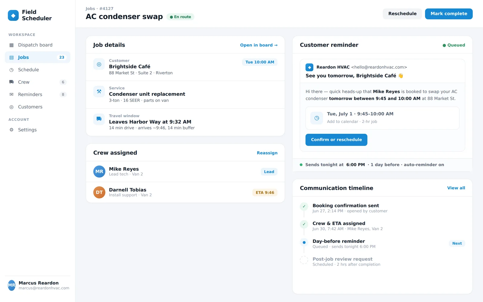This screenshot has height=302, width=483.
Task: Click the Jobs list icon in sidebar
Action: pyautogui.click(x=11, y=57)
